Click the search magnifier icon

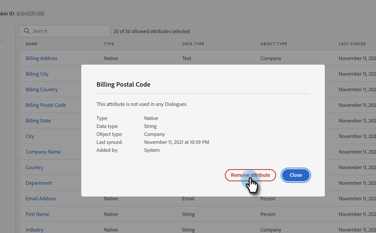(x=26, y=31)
